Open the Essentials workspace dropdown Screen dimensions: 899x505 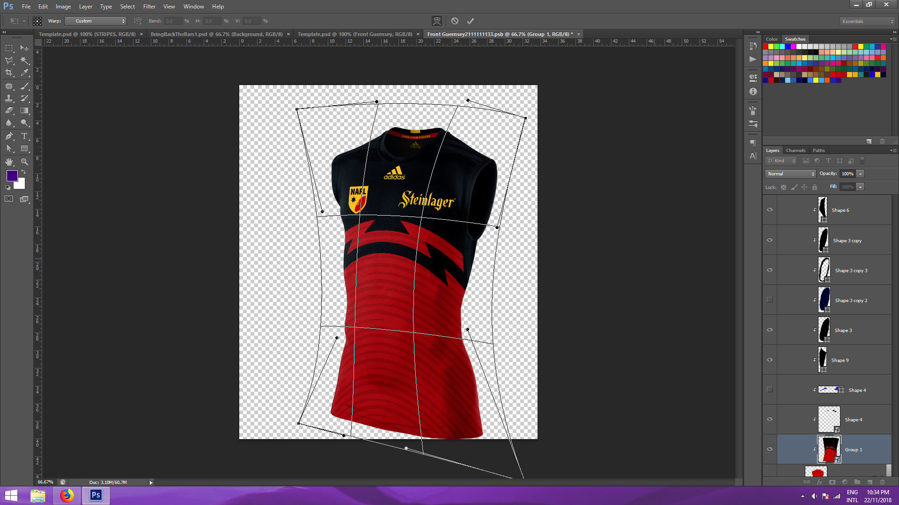pos(867,22)
